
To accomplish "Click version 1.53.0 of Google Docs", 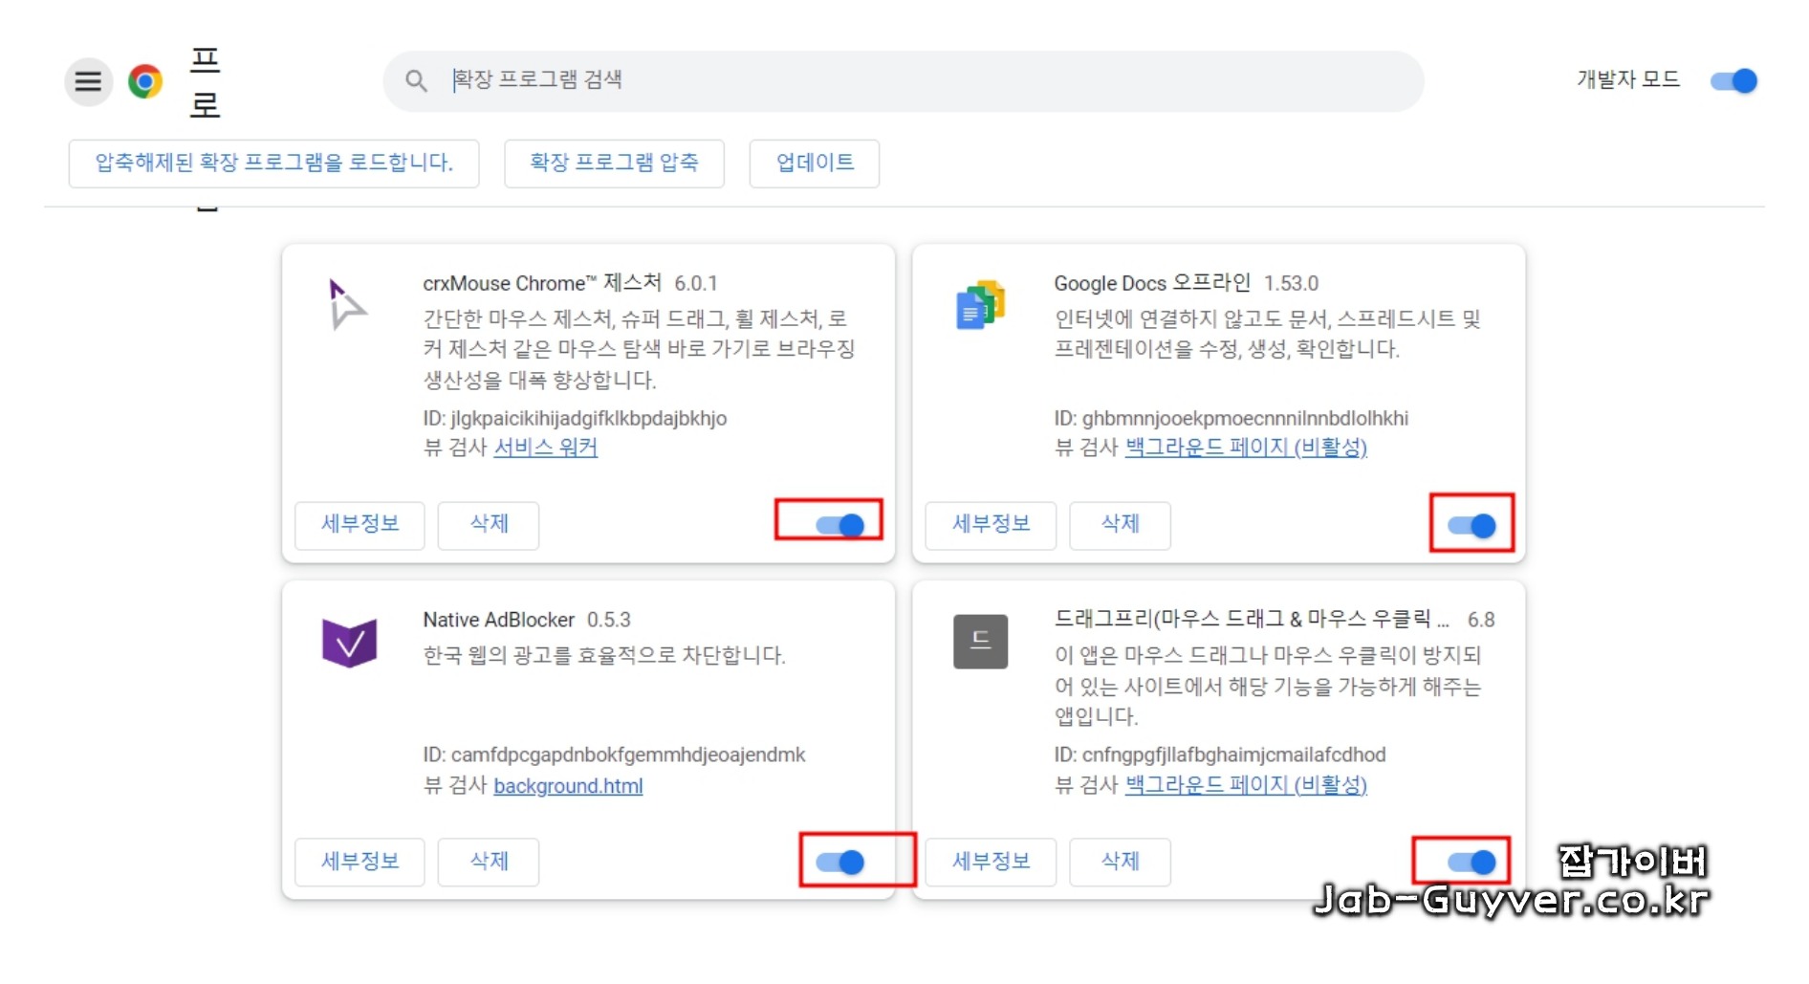I will [x=1291, y=284].
